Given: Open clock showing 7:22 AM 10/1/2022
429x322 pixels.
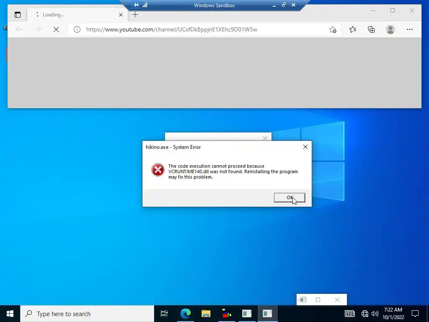Looking at the screenshot, I should (393, 314).
